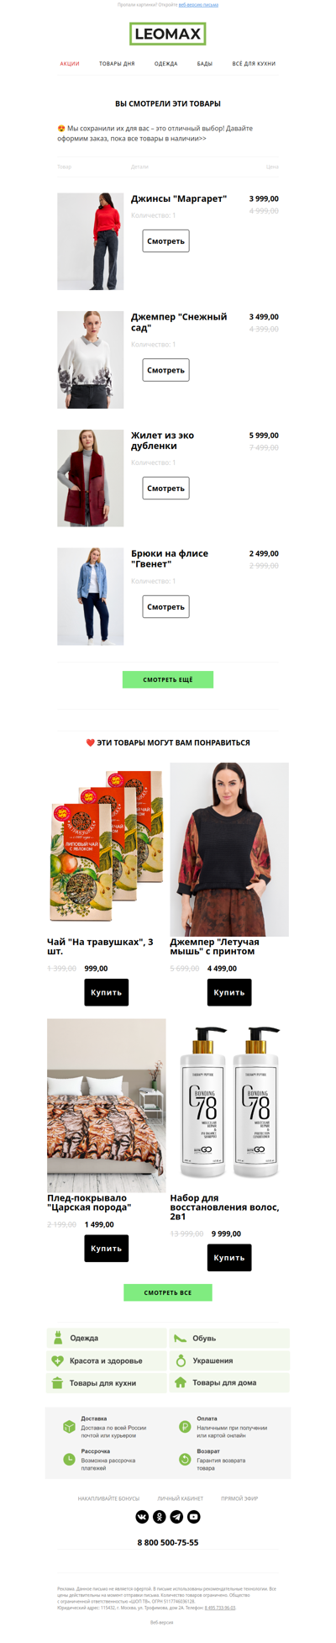Click the green СМОТРЕТЬ ВСЕ button
The height and width of the screenshot is (1643, 336).
pyautogui.click(x=168, y=1292)
